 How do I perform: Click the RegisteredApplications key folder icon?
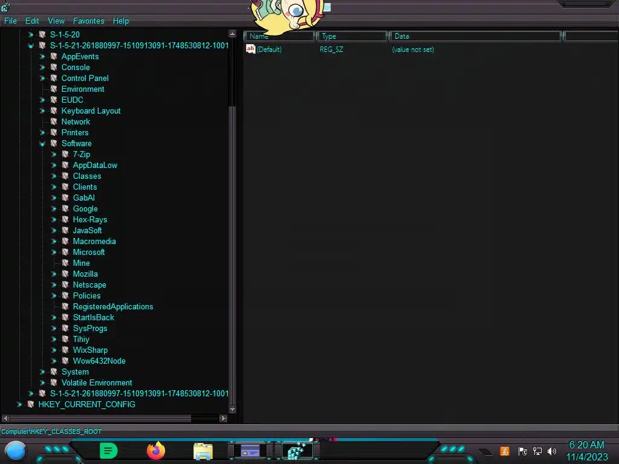[65, 306]
